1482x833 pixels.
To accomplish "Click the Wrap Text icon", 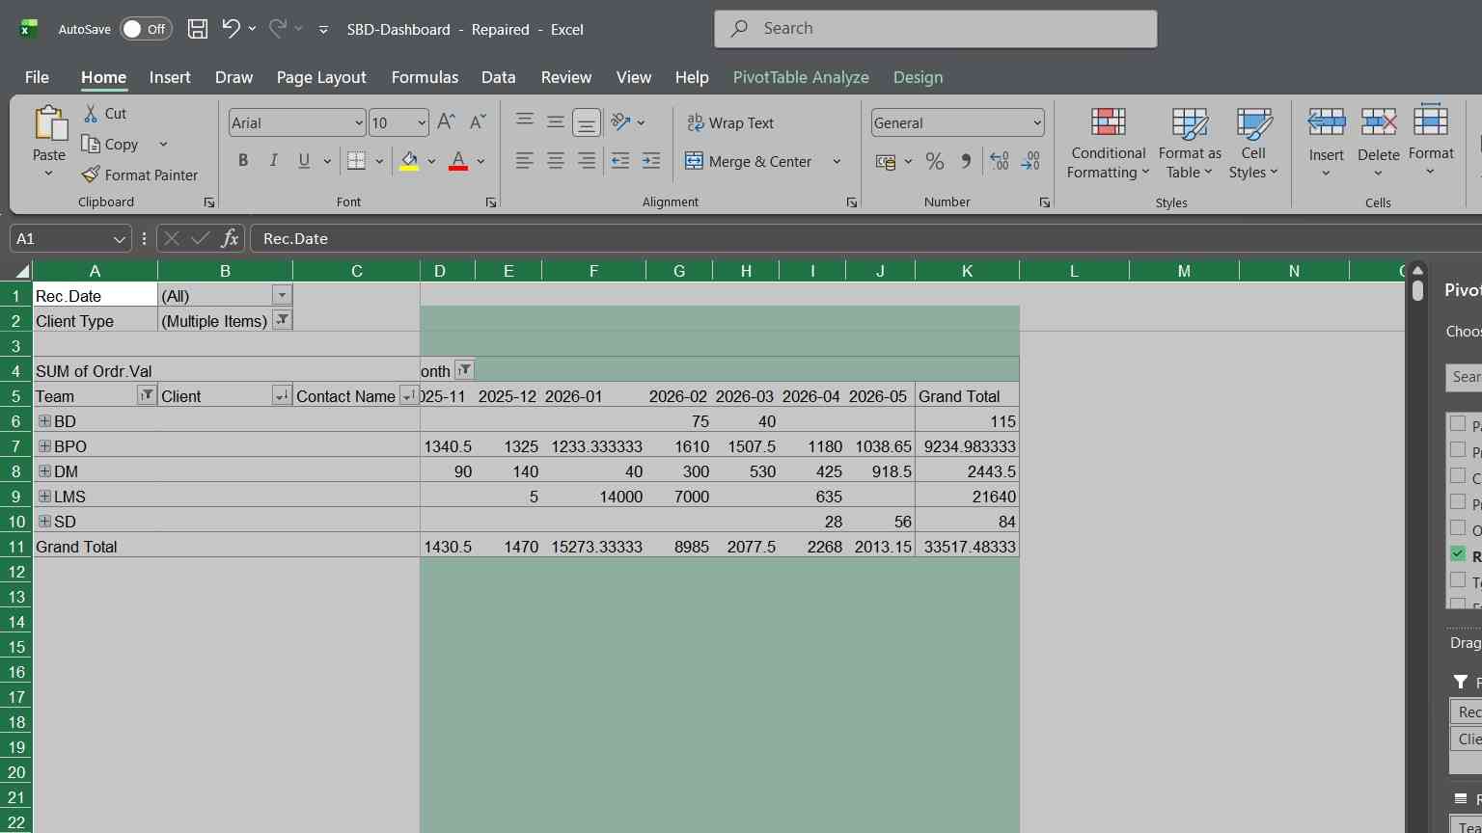I will pyautogui.click(x=696, y=122).
